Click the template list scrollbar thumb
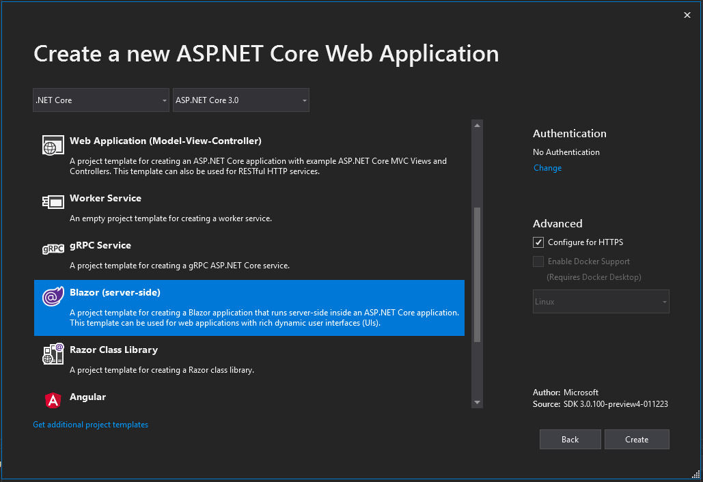703x482 pixels. click(477, 274)
